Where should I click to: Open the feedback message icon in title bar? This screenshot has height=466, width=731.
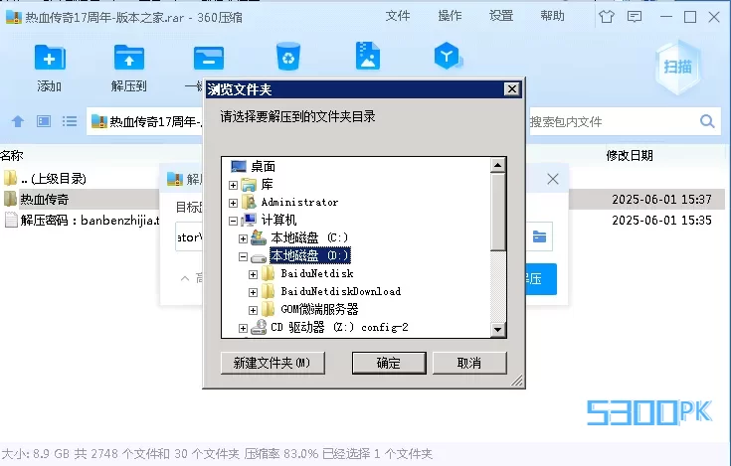(635, 17)
